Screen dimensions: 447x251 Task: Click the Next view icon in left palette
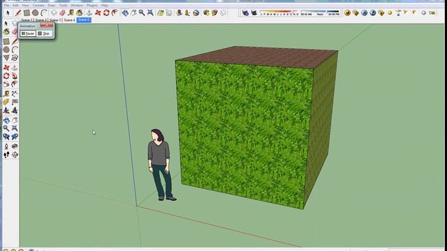pyautogui.click(x=15, y=137)
